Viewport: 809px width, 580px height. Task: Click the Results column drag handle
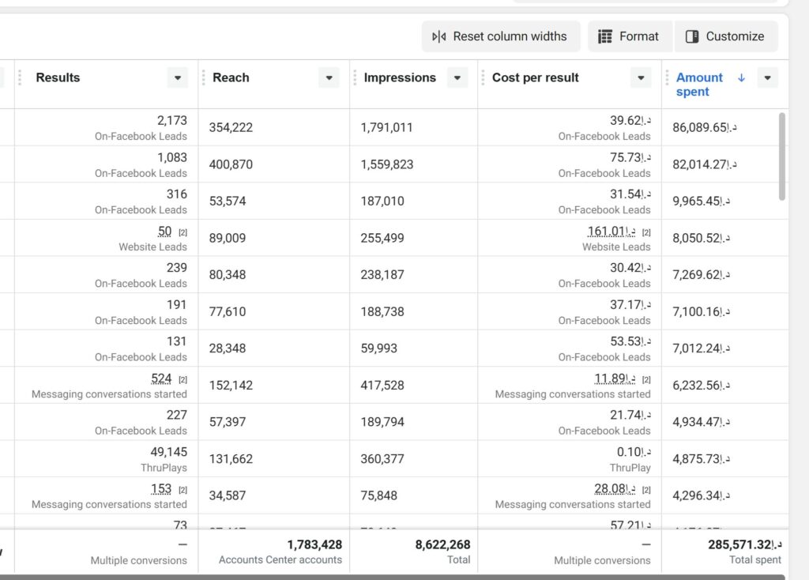tap(20, 78)
